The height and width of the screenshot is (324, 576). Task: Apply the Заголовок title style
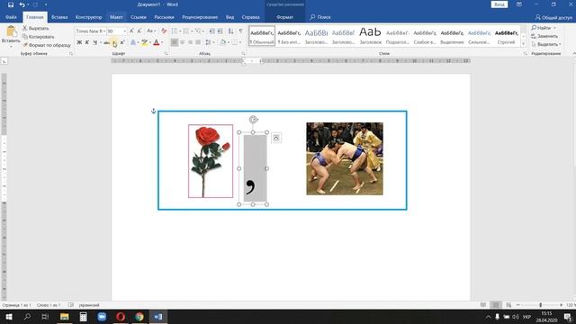[370, 36]
